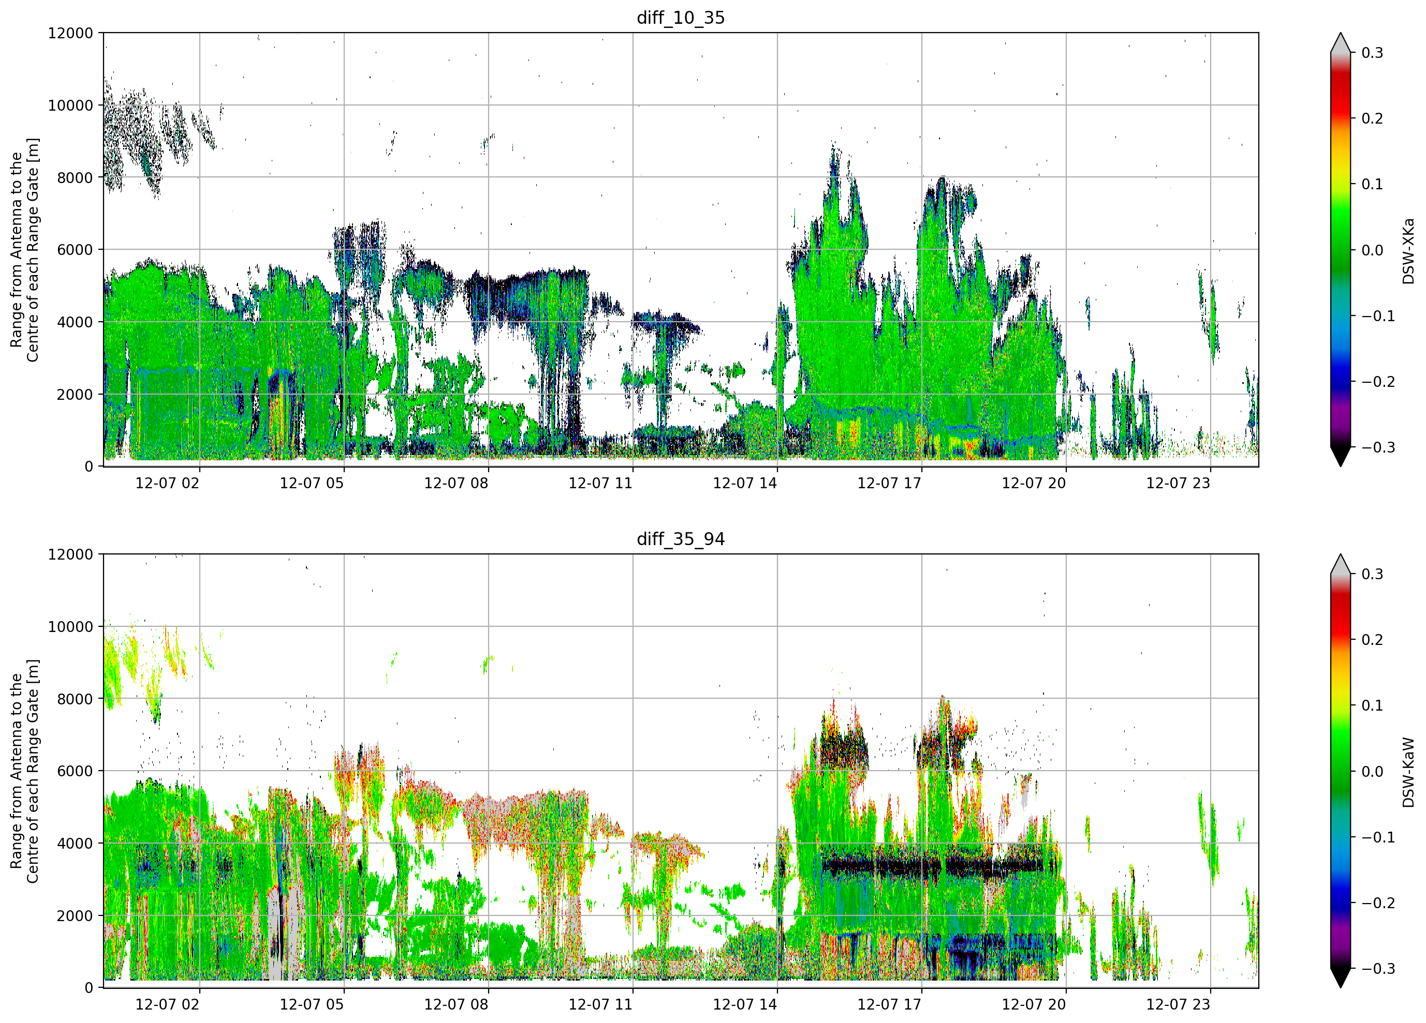Click gray upper extend arrow of DSW-KaW colorbar
The image size is (1426, 1023).
coord(1341,565)
